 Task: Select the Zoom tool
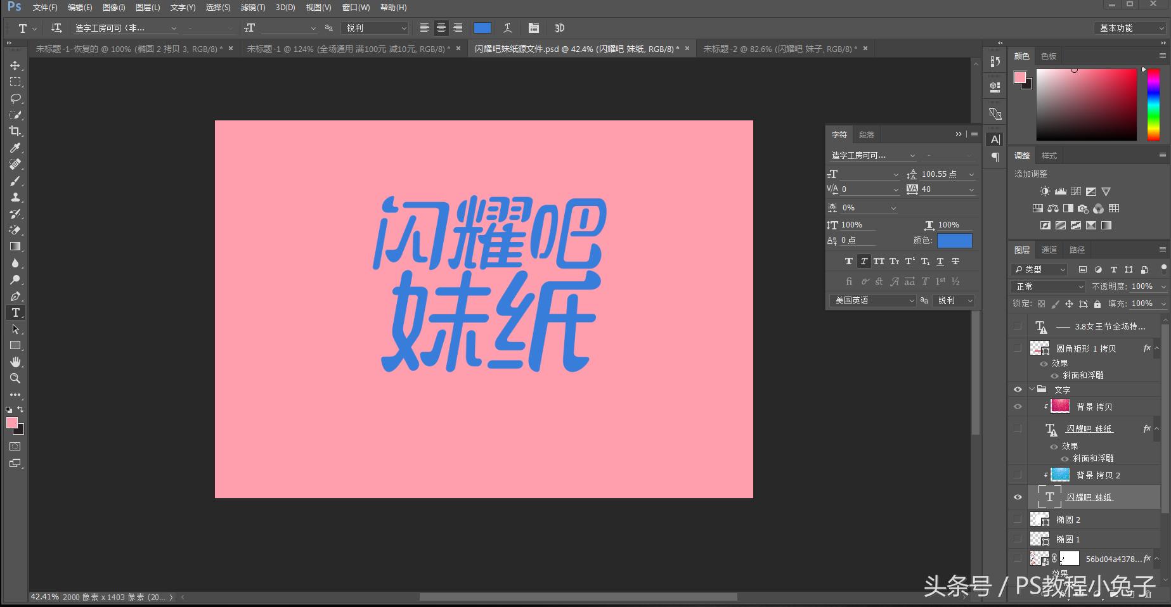click(16, 378)
